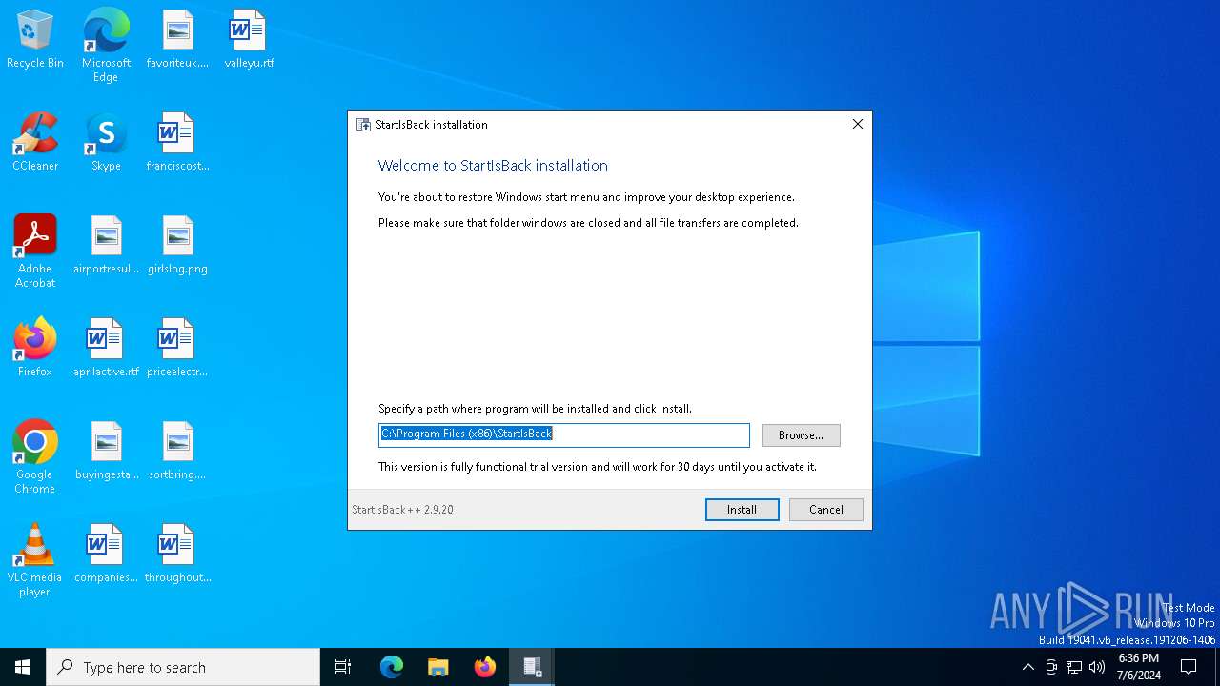This screenshot has width=1220, height=686.
Task: Open the Windows Start menu
Action: [x=23, y=667]
